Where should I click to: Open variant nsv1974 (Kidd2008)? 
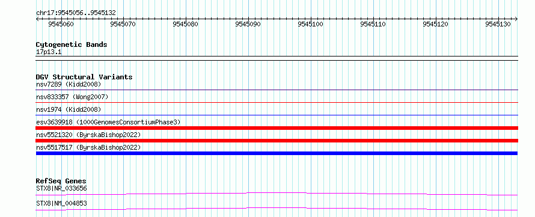point(69,109)
